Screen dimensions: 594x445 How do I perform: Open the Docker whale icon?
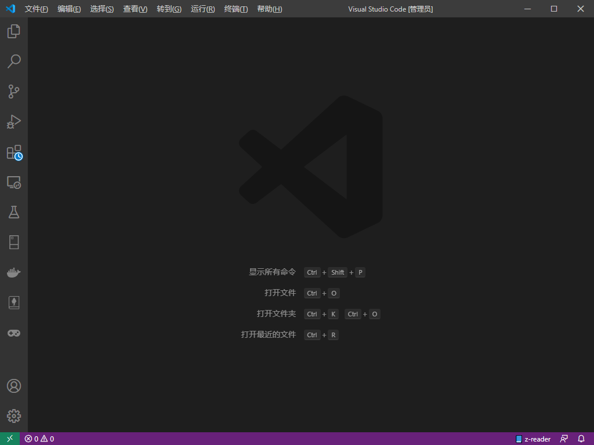pos(14,272)
